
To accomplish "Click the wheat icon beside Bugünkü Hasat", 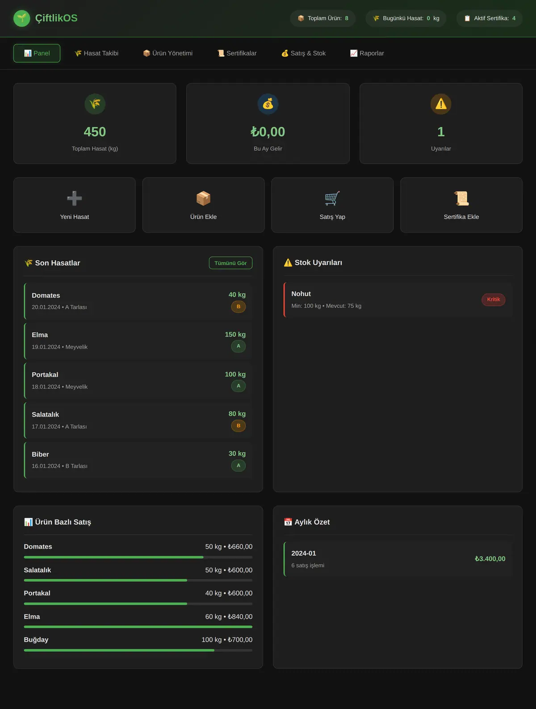I will click(x=376, y=18).
